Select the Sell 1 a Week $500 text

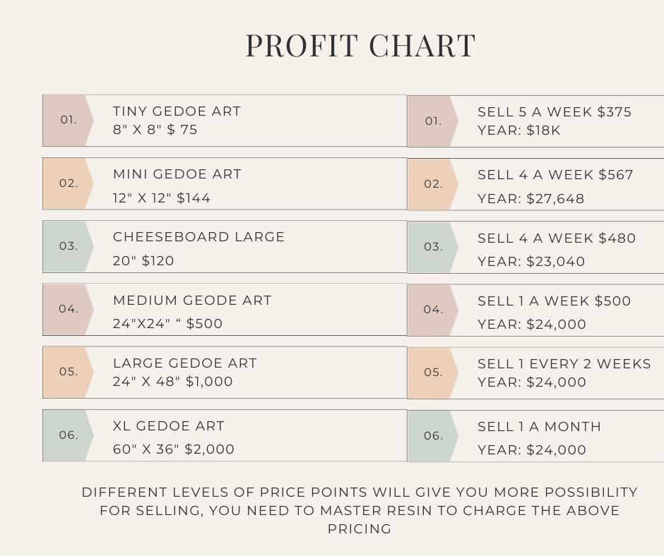554,313
